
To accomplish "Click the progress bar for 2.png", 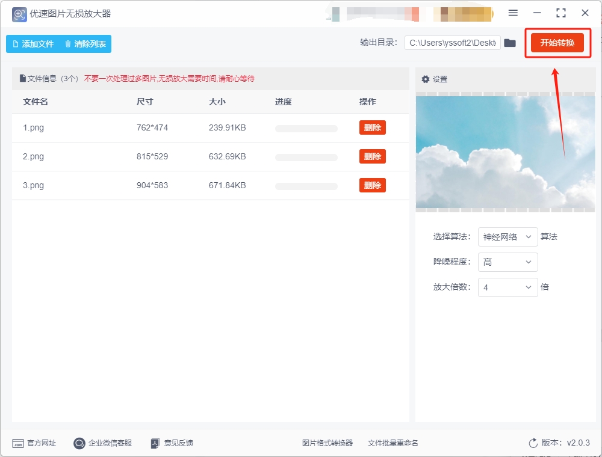I will 306,156.
